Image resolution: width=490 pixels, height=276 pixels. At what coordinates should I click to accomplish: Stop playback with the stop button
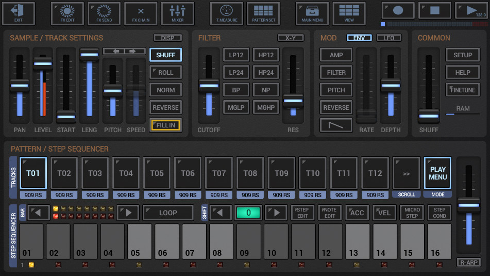pyautogui.click(x=435, y=10)
